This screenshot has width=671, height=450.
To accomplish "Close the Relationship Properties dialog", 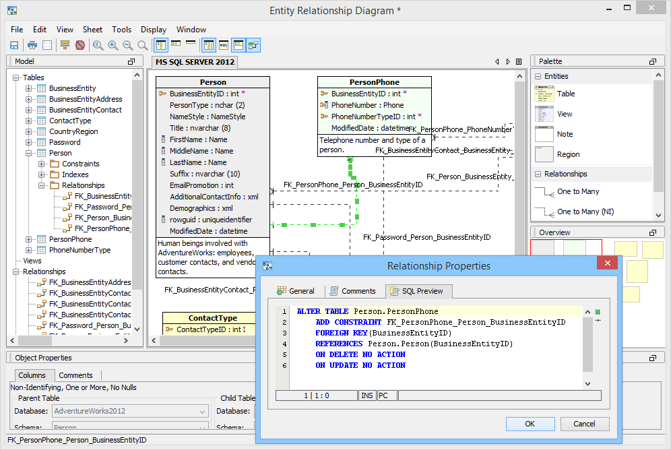I will (x=607, y=263).
